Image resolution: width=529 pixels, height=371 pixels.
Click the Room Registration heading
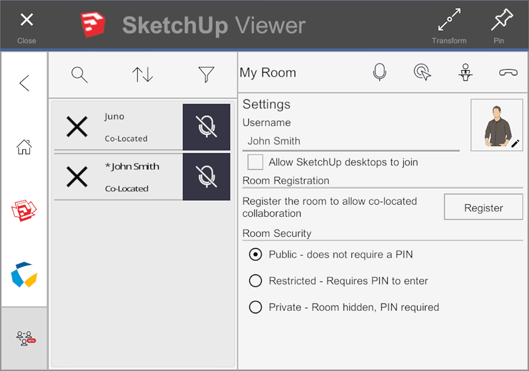(x=286, y=181)
